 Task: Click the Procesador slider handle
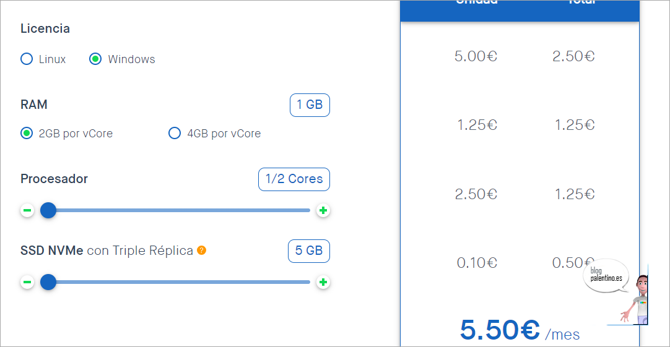(x=48, y=211)
